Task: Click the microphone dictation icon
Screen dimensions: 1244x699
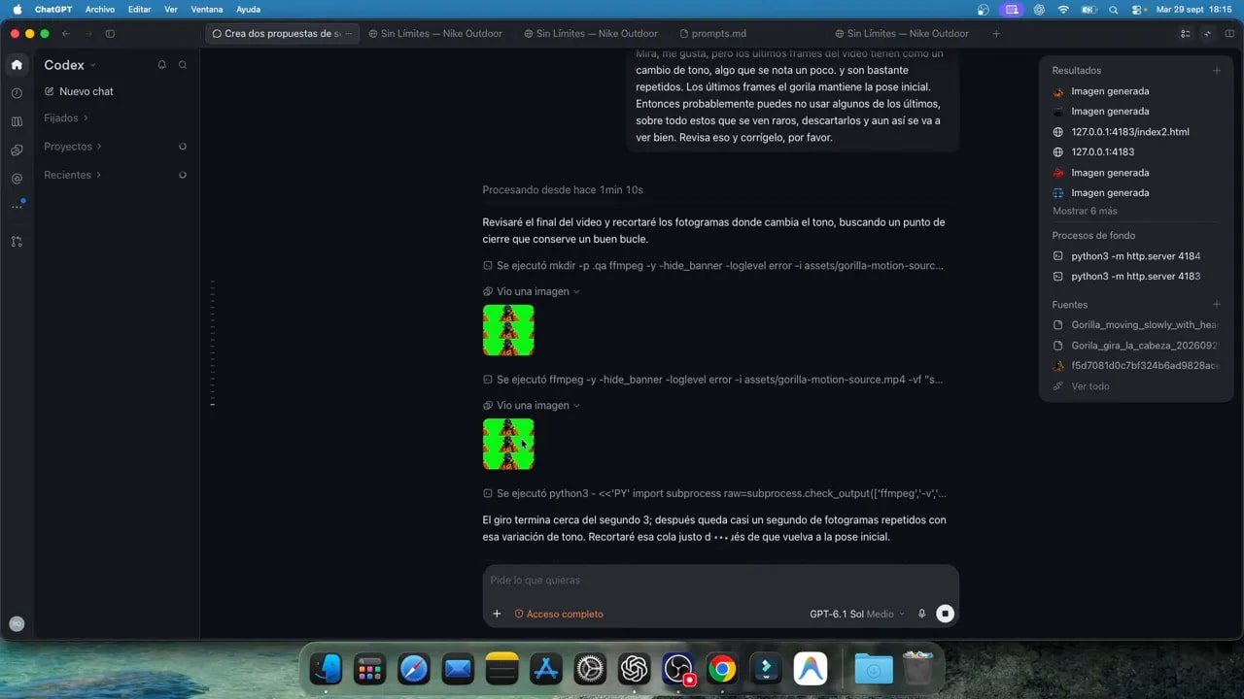Action: pos(922,614)
